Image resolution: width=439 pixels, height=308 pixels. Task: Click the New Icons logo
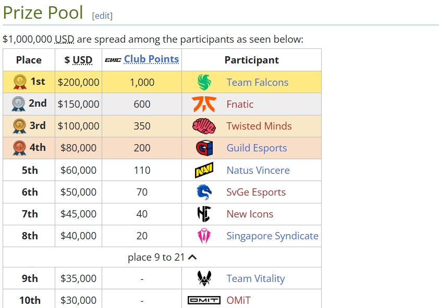pos(204,214)
